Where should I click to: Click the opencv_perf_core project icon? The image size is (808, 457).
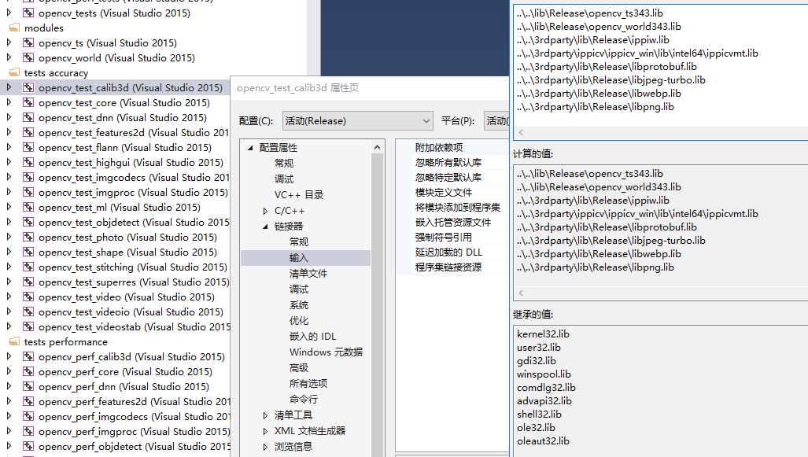coord(28,371)
